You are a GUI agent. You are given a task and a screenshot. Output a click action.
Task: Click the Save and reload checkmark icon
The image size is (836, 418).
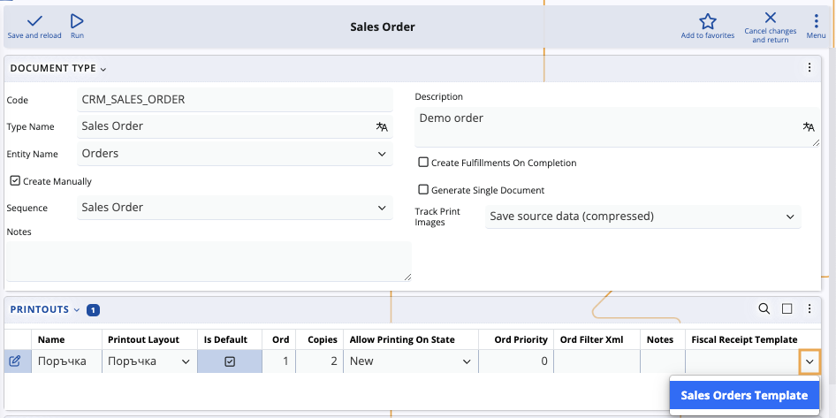click(34, 21)
